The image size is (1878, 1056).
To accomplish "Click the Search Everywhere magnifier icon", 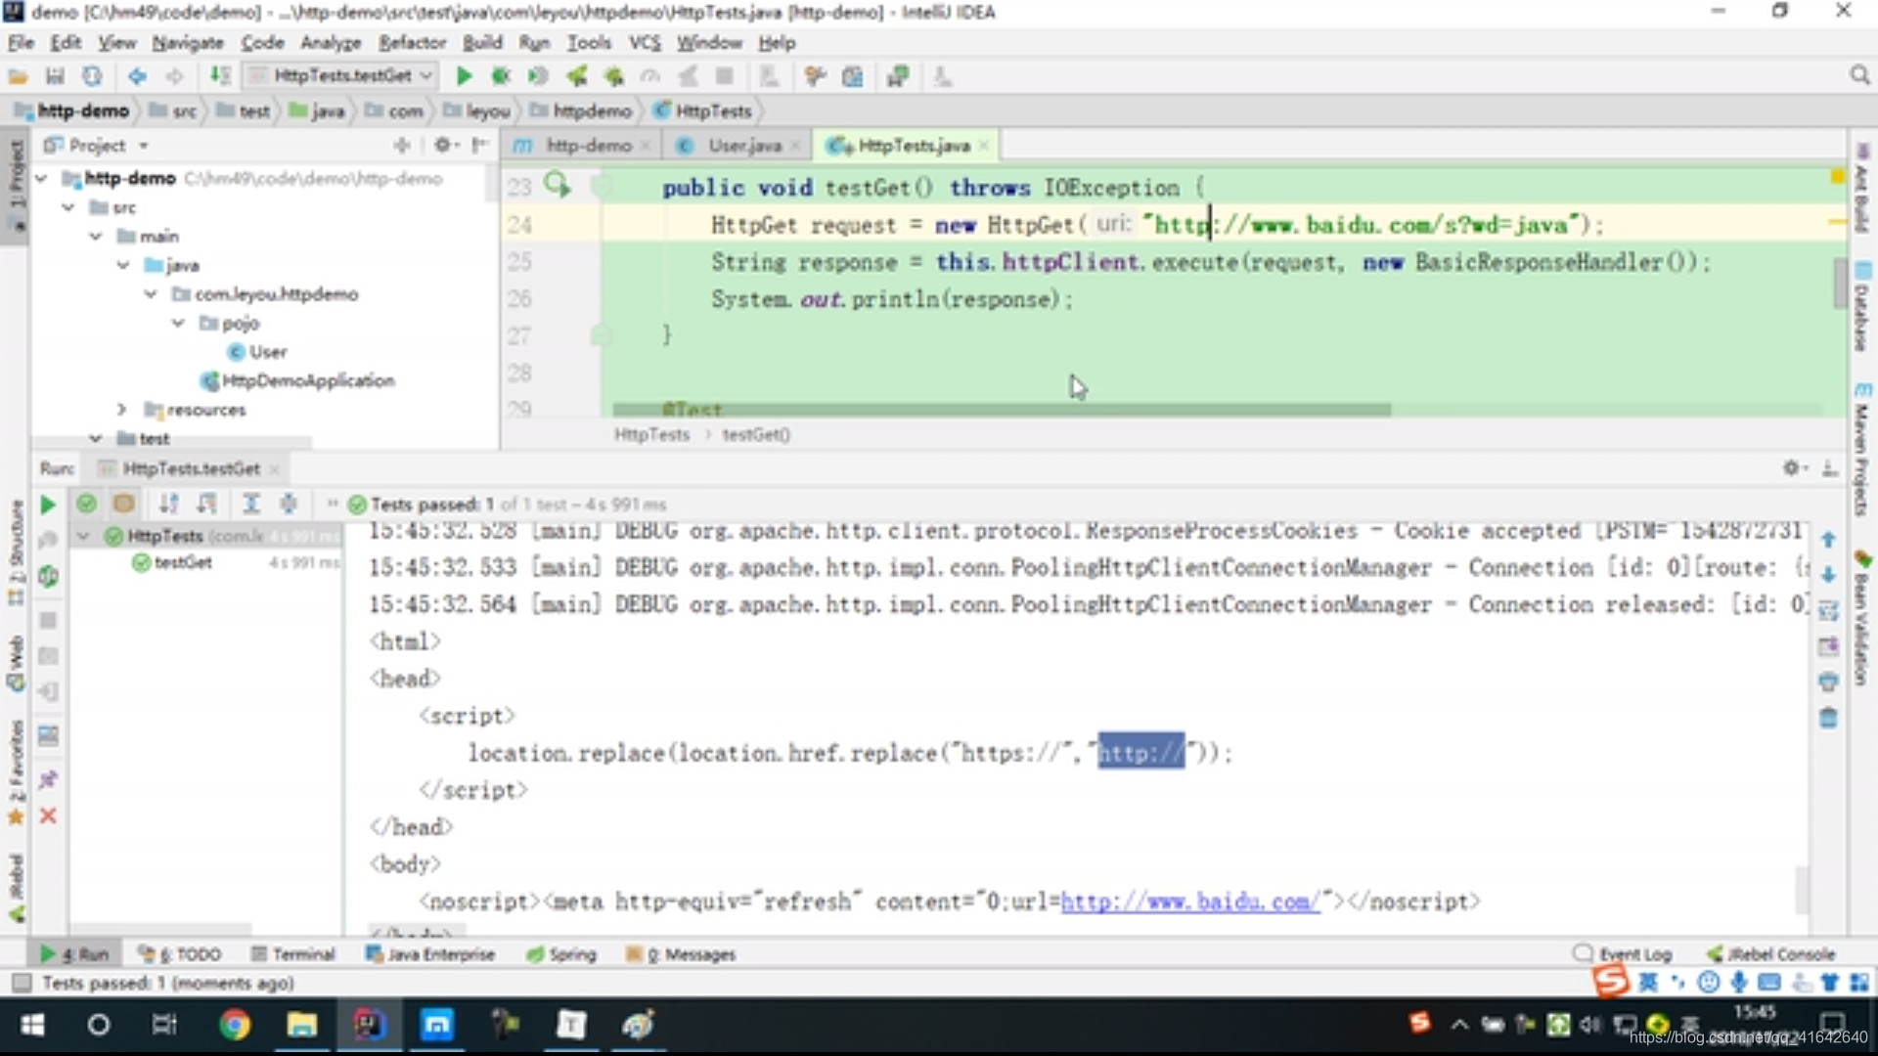I will pos(1859,75).
